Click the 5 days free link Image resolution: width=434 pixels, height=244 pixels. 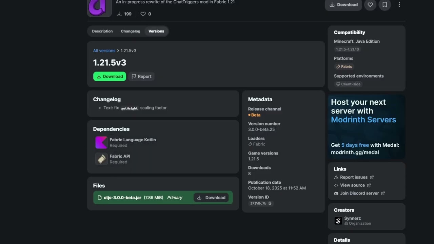pos(355,145)
